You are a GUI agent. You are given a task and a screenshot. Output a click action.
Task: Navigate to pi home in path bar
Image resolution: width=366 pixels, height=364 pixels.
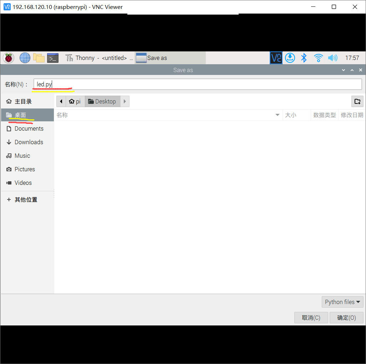[75, 101]
